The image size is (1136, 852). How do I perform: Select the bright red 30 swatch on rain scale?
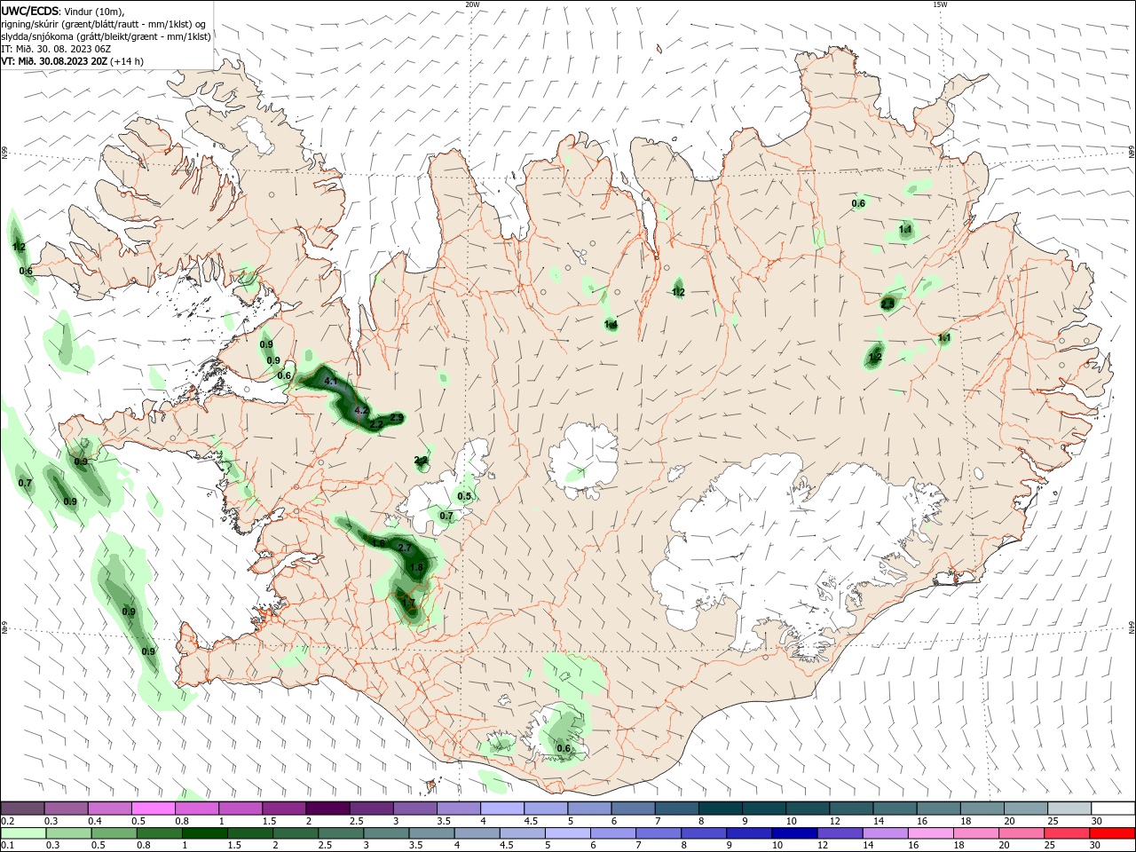click(1112, 833)
